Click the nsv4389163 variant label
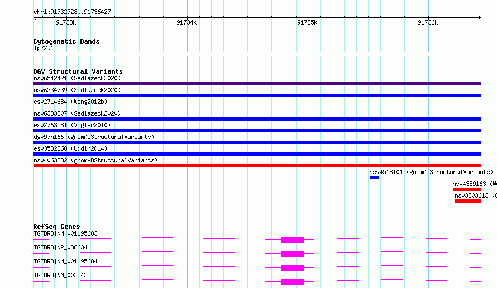This screenshot has width=497, height=288. [x=475, y=184]
